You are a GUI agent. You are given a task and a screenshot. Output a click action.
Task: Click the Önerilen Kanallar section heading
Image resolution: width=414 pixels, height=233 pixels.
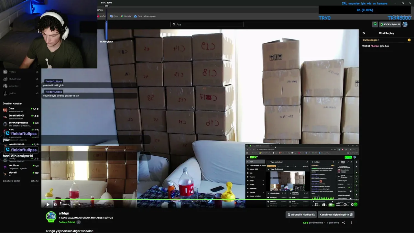(12, 104)
